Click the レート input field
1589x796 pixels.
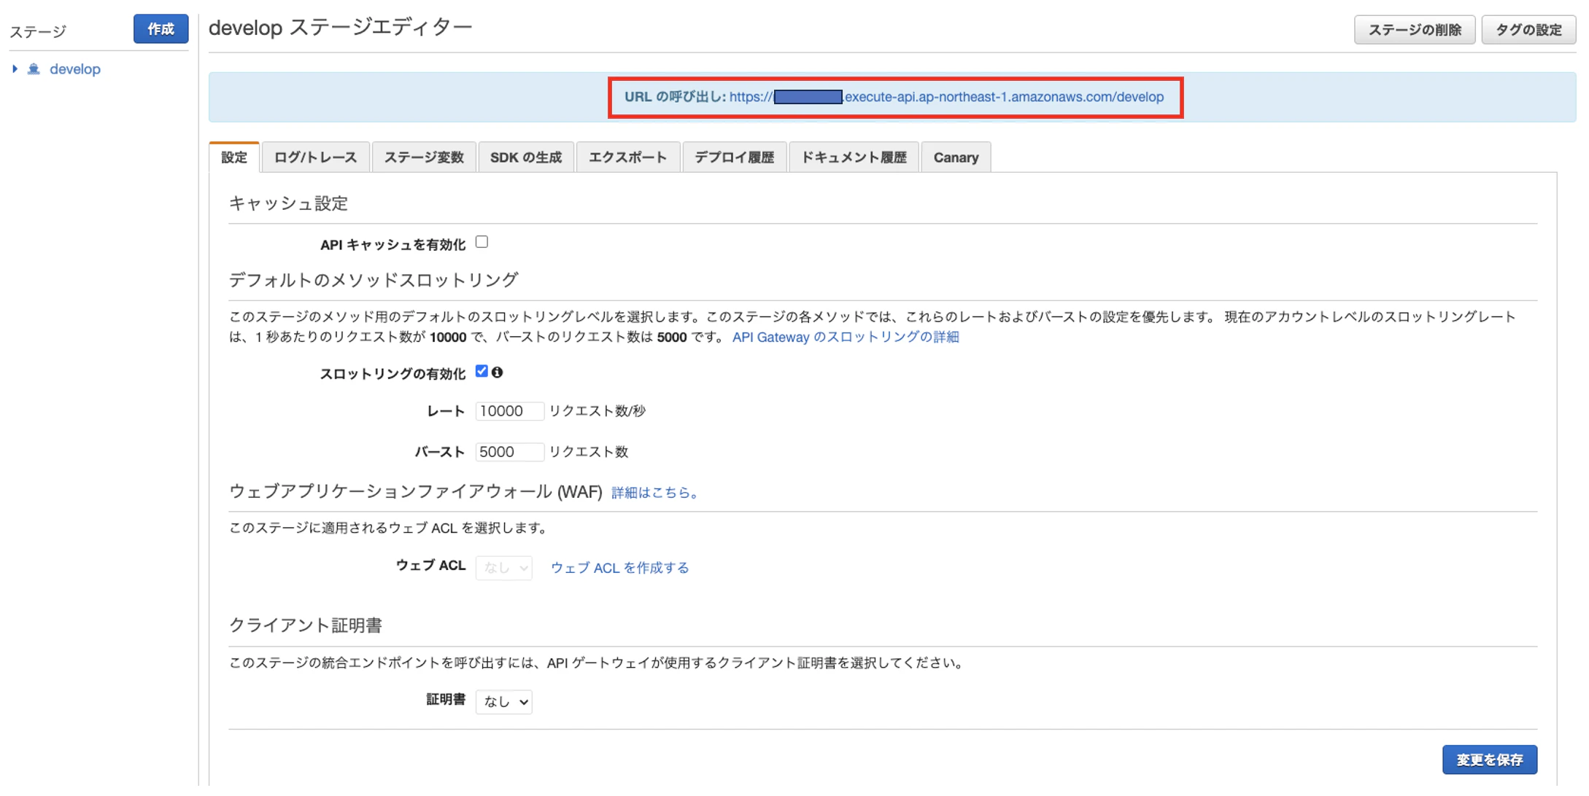point(509,411)
